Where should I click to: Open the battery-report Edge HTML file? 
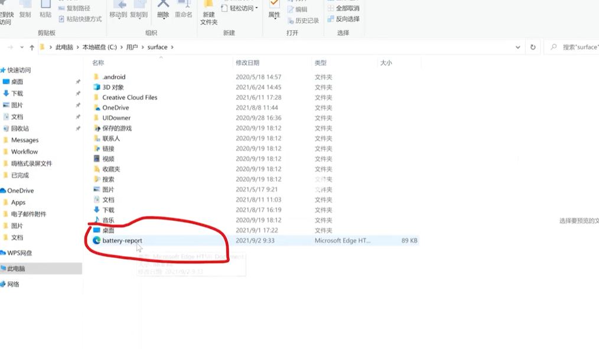tap(122, 240)
